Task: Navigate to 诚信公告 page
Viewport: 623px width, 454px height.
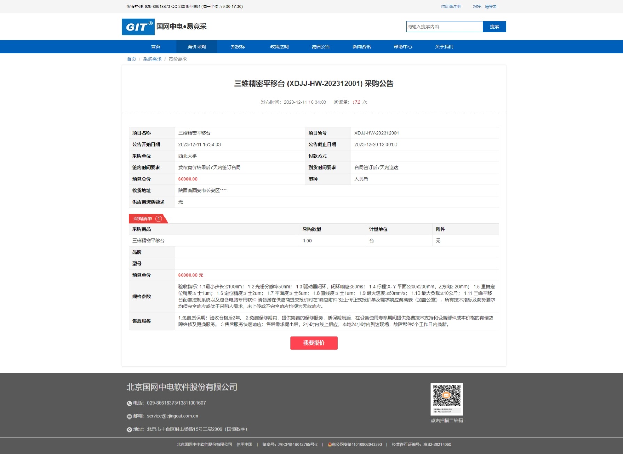Action: tap(320, 47)
